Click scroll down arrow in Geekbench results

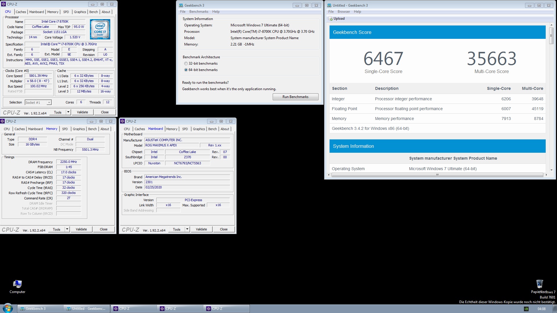tap(551, 170)
